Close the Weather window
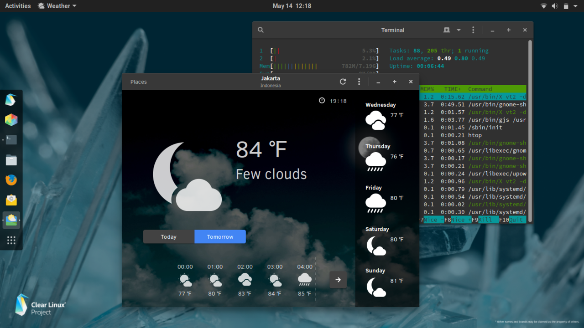This screenshot has height=328, width=584. [x=411, y=82]
